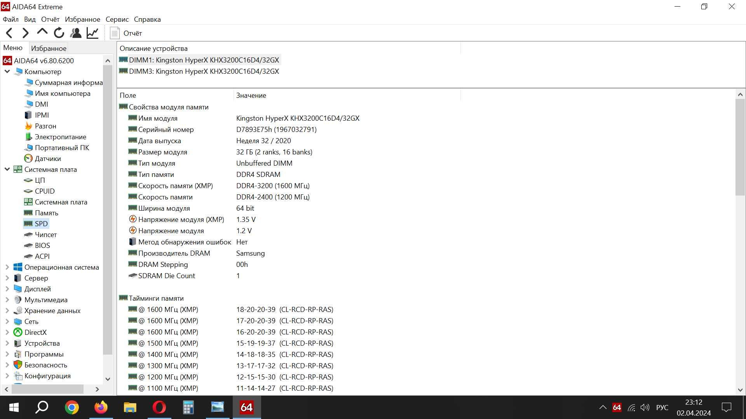Screen dimensions: 746x419
Task: Expand the DirectX tree node
Action: coord(7,332)
